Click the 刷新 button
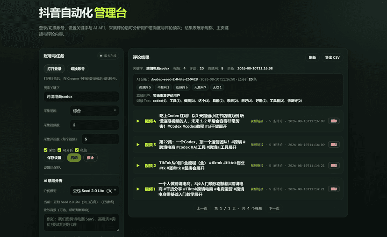 point(312,57)
